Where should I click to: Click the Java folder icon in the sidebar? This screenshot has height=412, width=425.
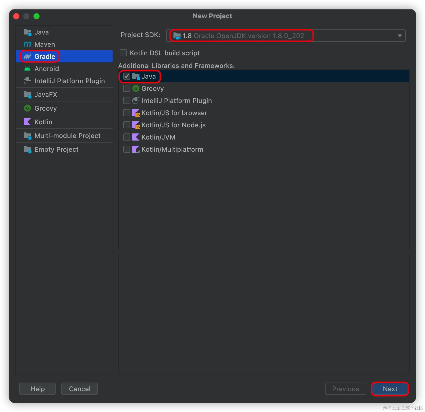[x=27, y=32]
